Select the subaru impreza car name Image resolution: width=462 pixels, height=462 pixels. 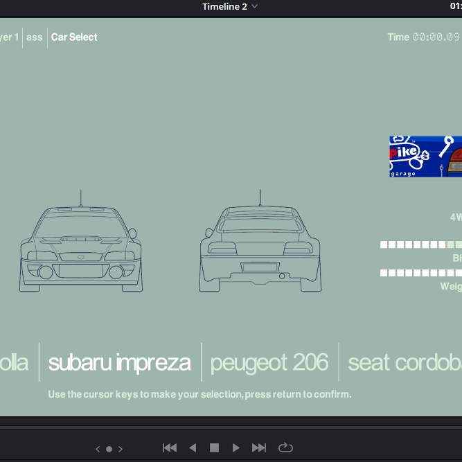click(x=120, y=363)
